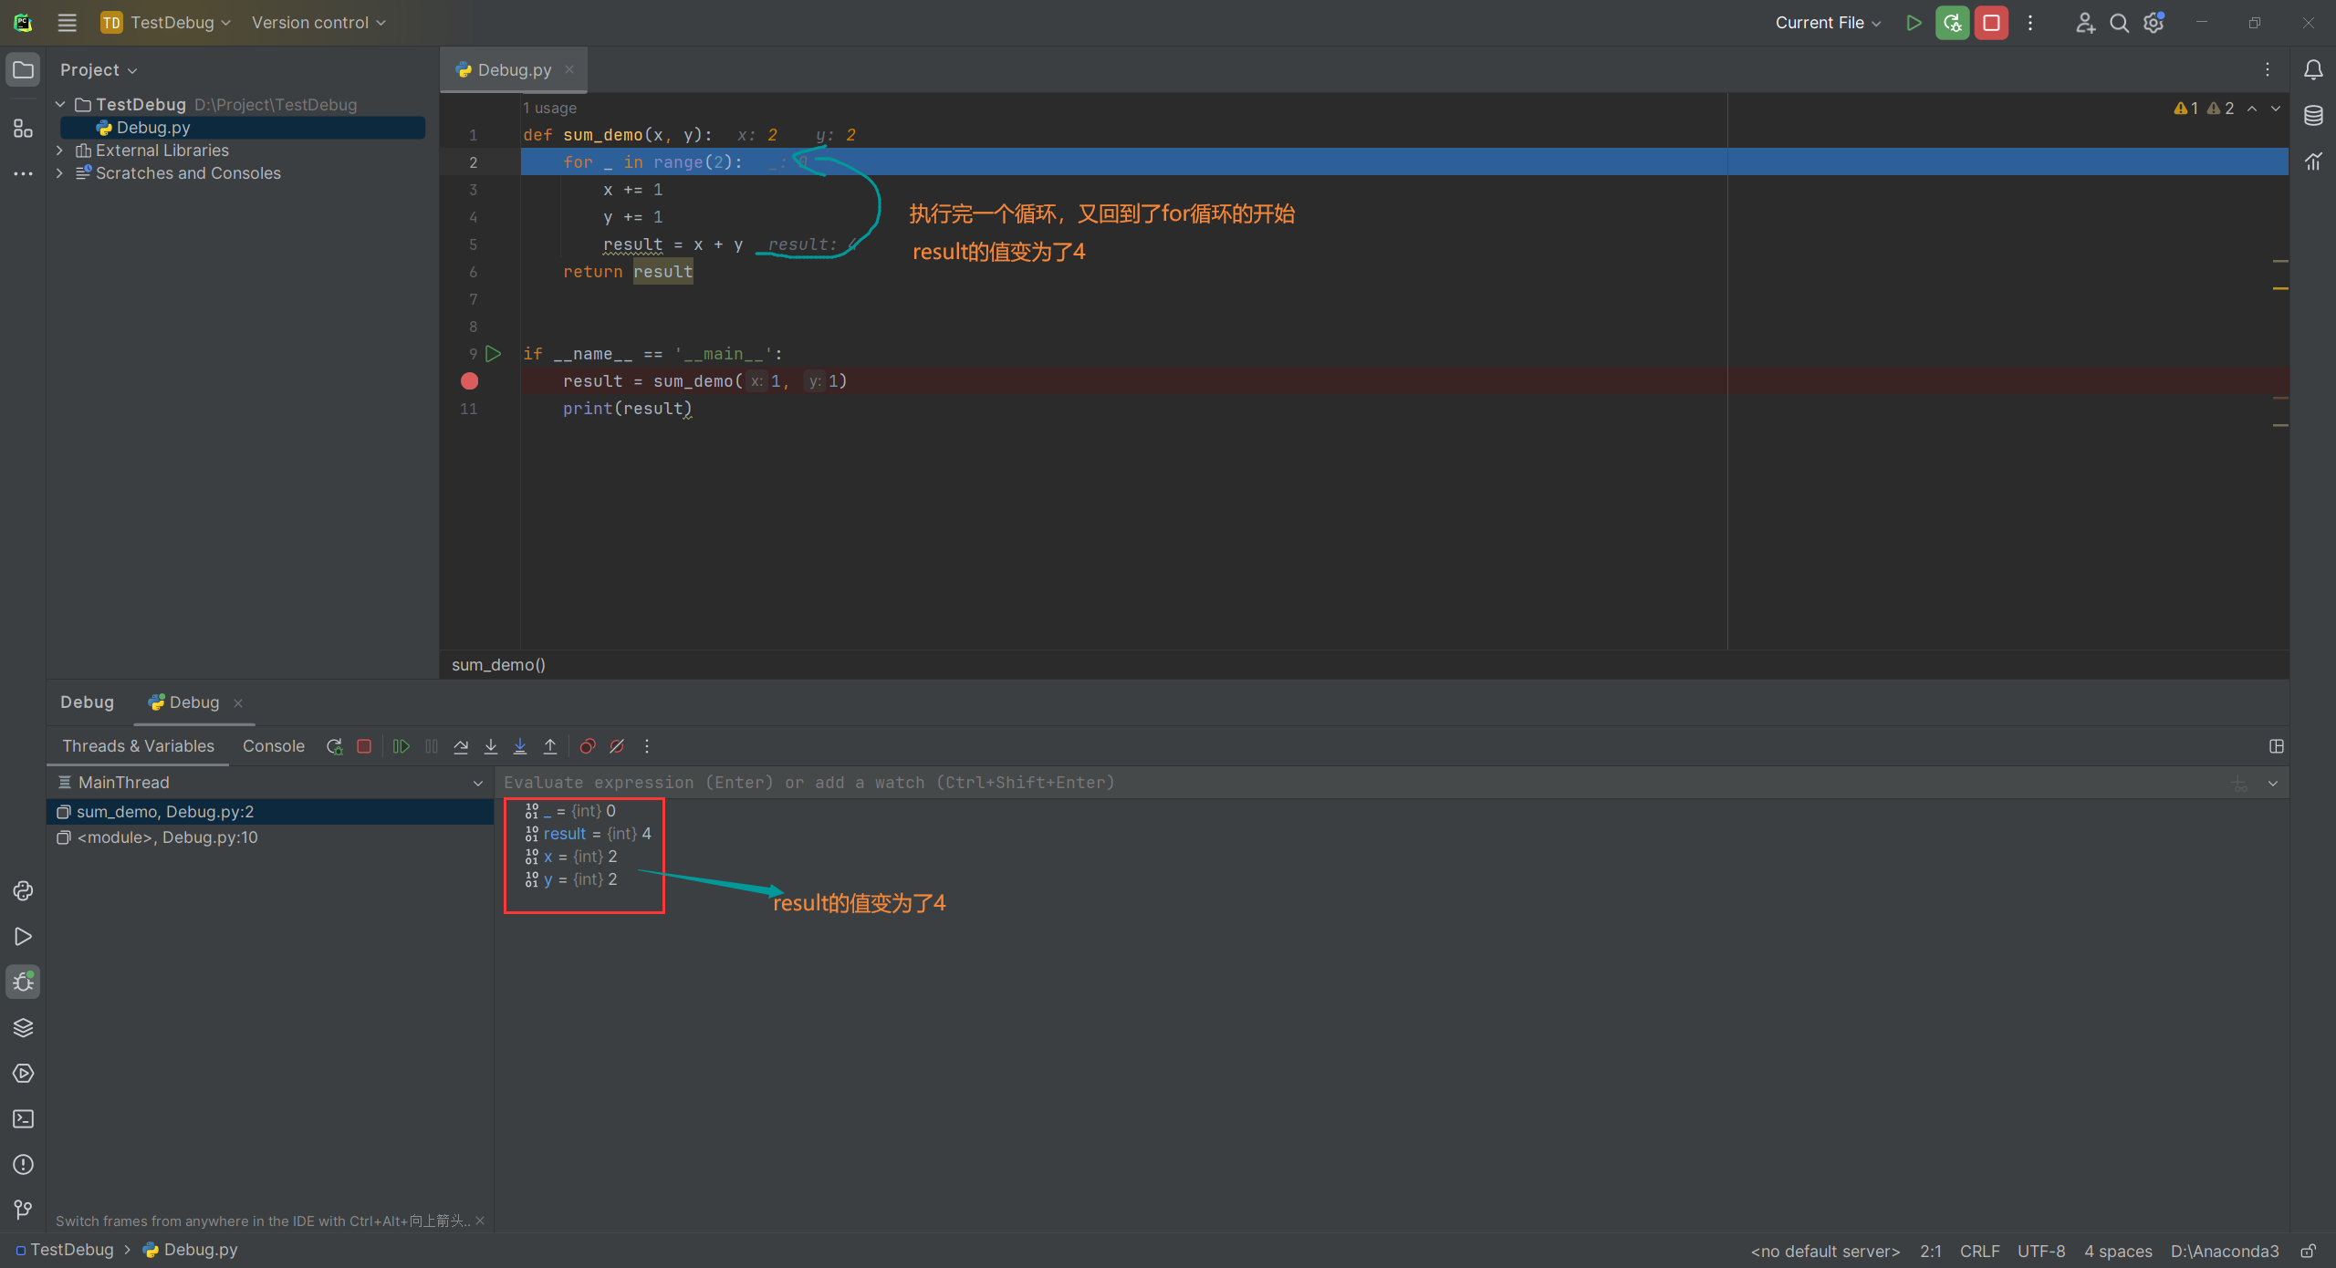Click the Step Into debug icon
The image size is (2336, 1268).
[491, 746]
